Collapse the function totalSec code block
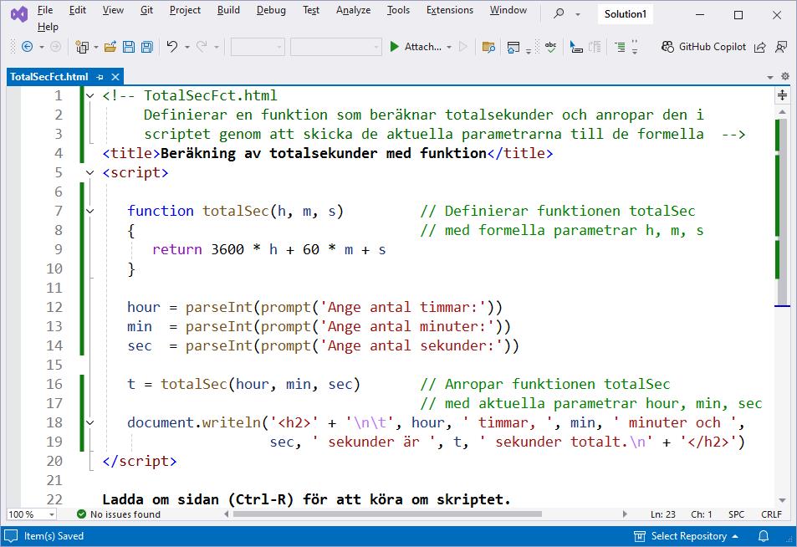This screenshot has width=797, height=547. tap(90, 212)
